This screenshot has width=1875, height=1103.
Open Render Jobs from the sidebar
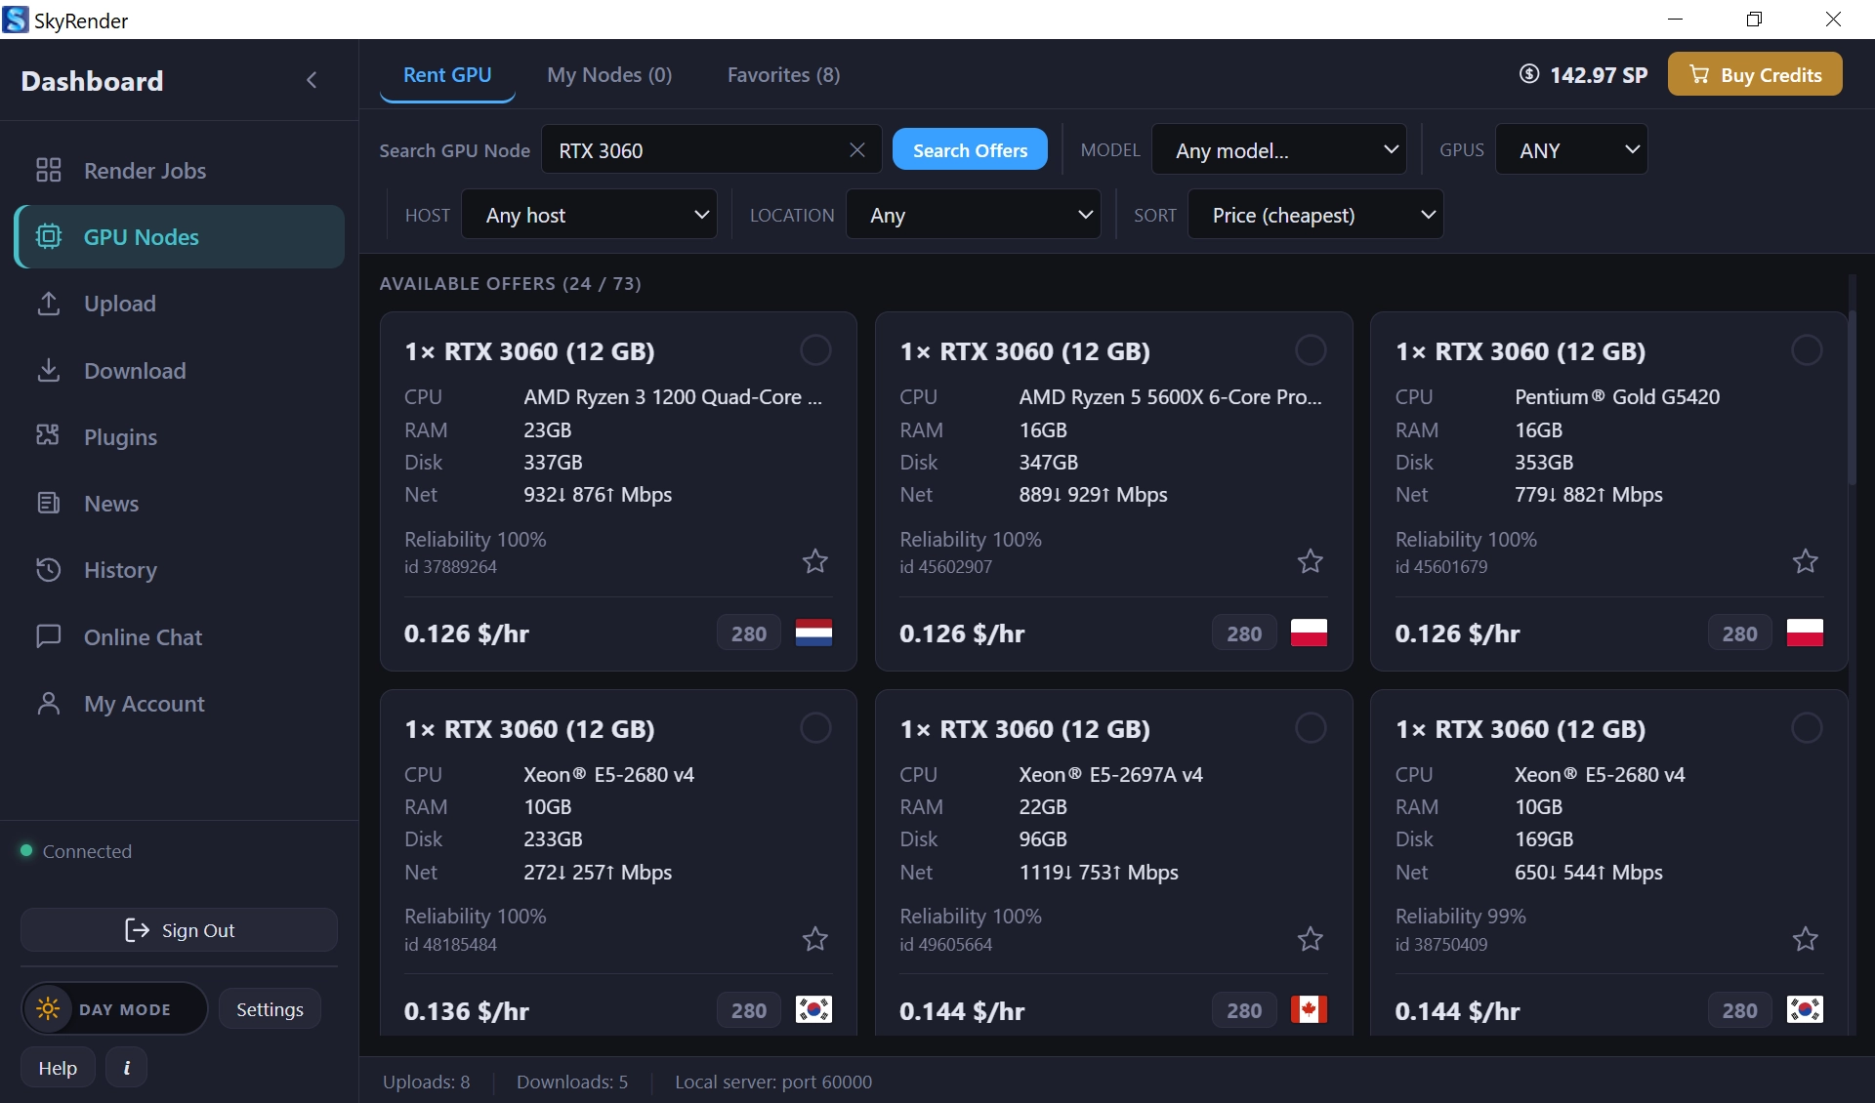(x=179, y=171)
